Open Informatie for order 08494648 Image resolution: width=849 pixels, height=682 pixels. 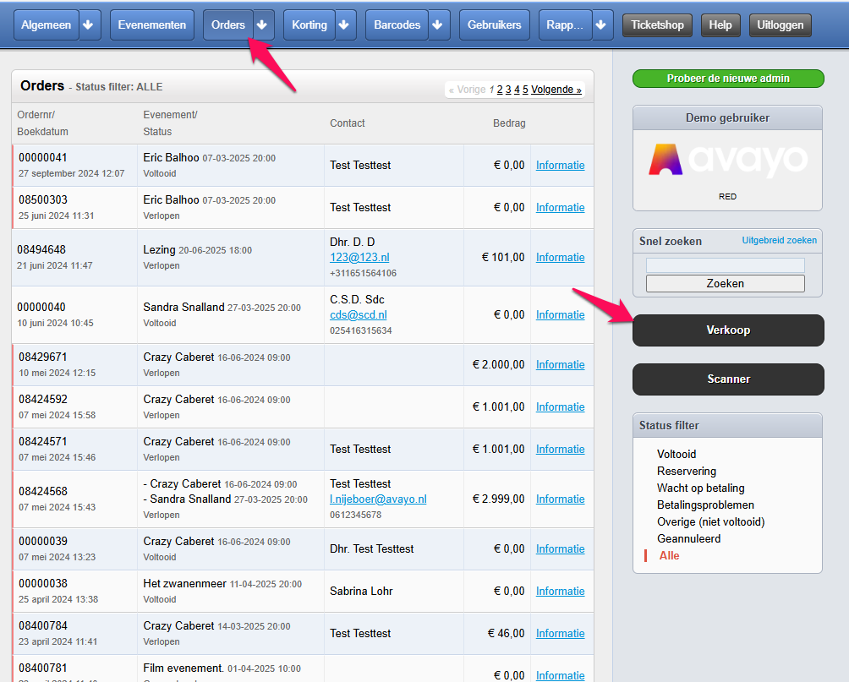[x=561, y=257]
